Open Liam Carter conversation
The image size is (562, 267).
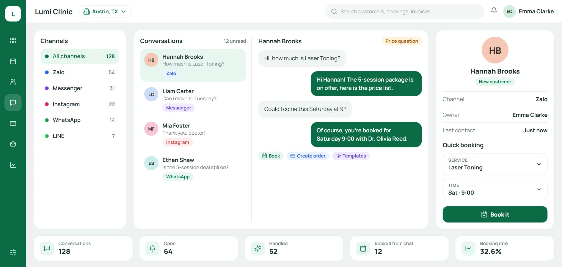pos(193,100)
